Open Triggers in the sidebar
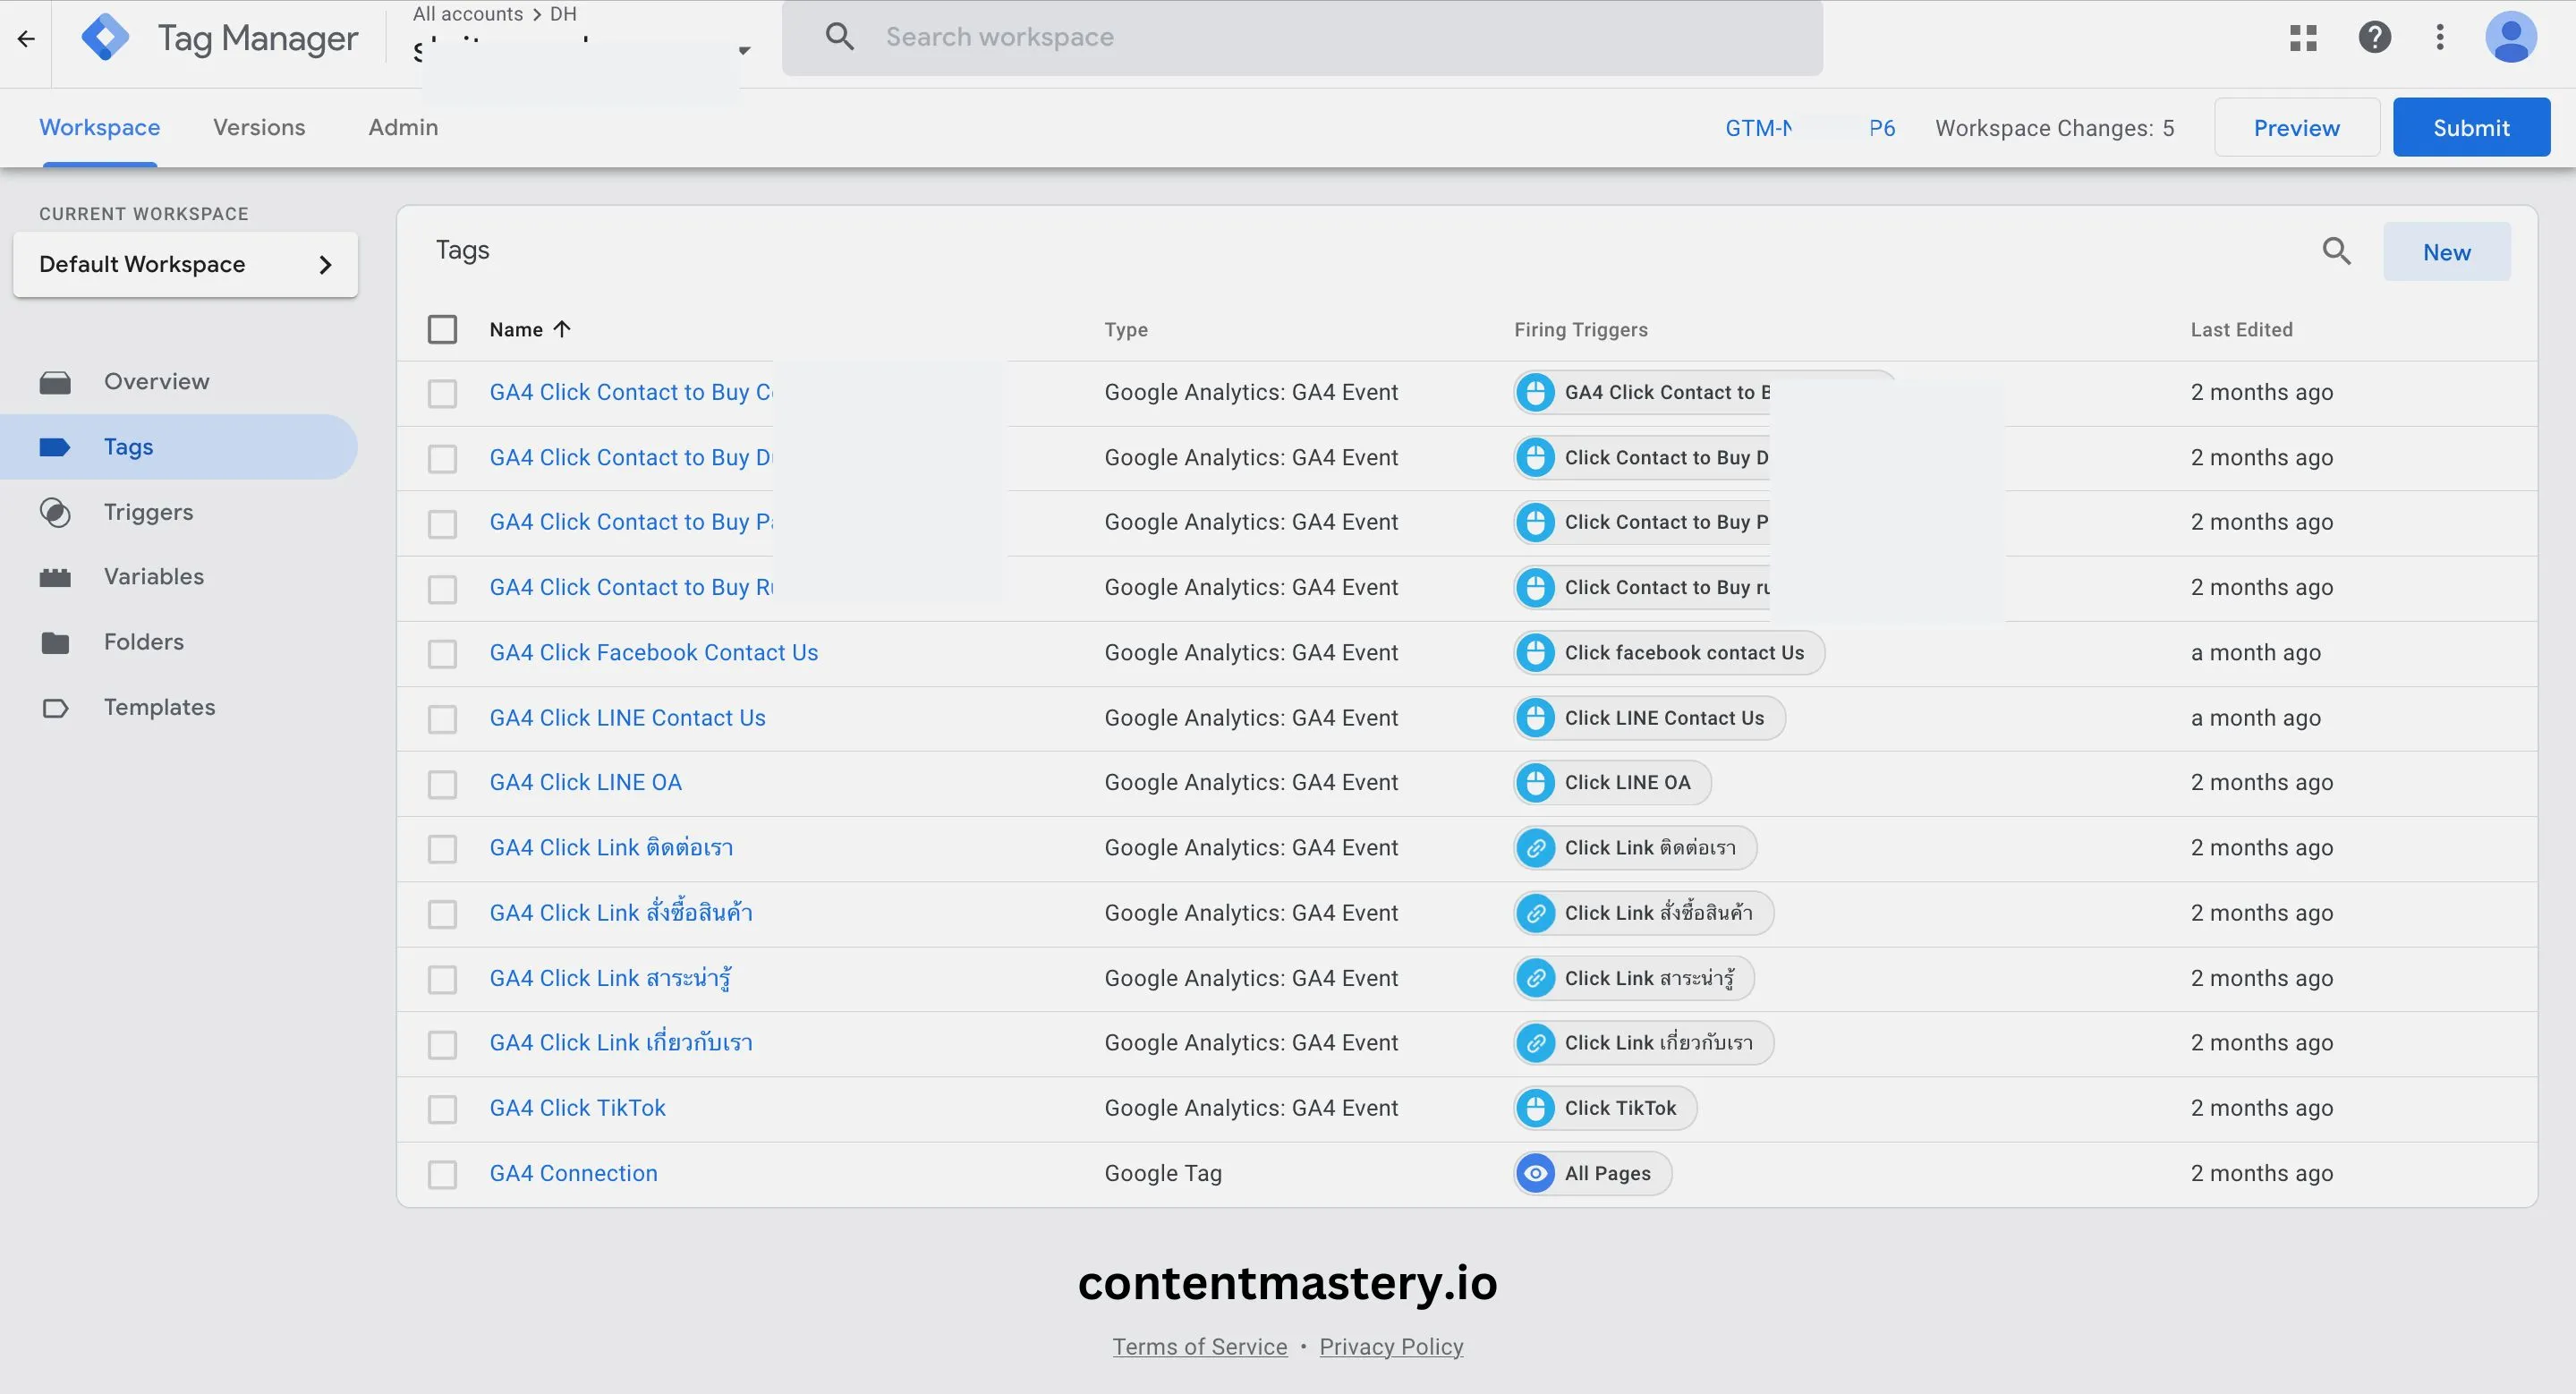The height and width of the screenshot is (1394, 2576). point(178,512)
